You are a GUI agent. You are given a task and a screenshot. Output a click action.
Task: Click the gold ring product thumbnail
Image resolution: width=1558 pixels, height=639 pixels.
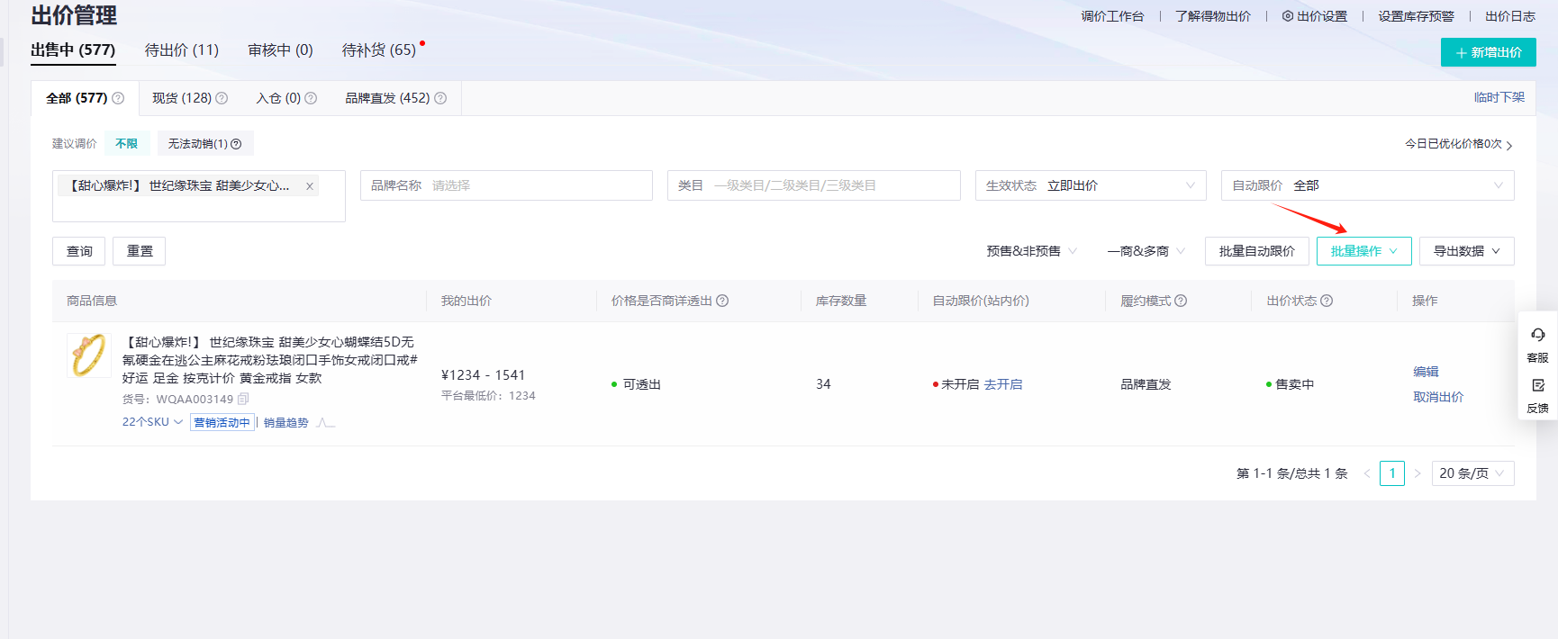pyautogui.click(x=88, y=355)
